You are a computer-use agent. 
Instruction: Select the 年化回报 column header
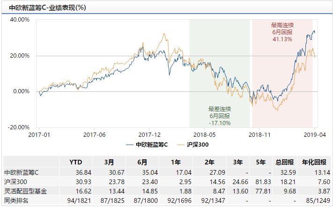coord(314,162)
